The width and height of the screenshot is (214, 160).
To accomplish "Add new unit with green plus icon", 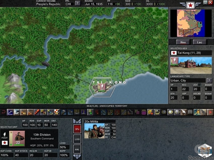I will tap(90, 112).
